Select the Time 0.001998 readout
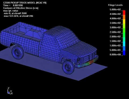 point(13,5)
